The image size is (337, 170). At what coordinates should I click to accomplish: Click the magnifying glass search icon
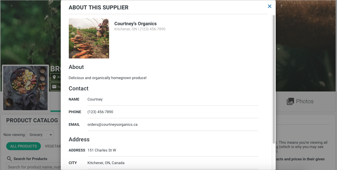(9, 159)
